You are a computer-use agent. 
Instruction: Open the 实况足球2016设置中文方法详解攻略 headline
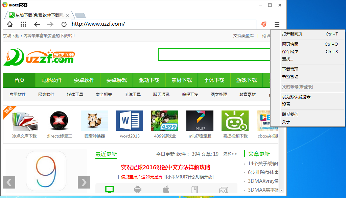tap(166, 167)
